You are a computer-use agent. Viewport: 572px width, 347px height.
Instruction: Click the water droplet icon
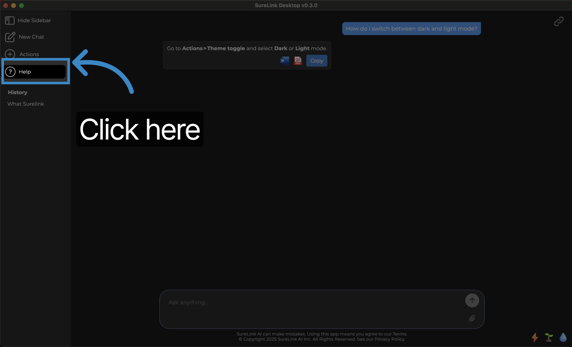tap(563, 337)
